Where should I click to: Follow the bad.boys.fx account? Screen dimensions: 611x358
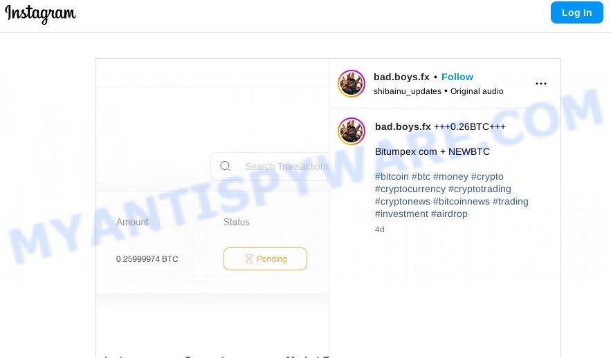coord(457,77)
